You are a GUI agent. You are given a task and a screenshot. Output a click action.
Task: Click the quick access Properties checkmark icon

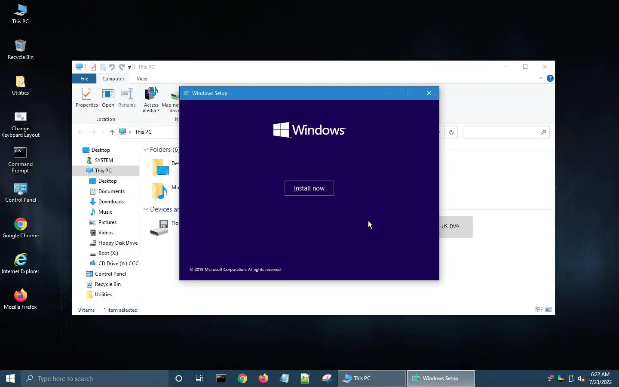click(93, 67)
